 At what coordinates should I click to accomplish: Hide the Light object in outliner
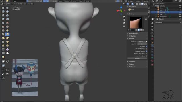[x=180, y=14]
